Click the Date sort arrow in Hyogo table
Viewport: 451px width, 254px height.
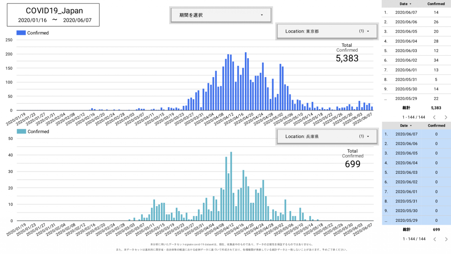tap(411, 126)
